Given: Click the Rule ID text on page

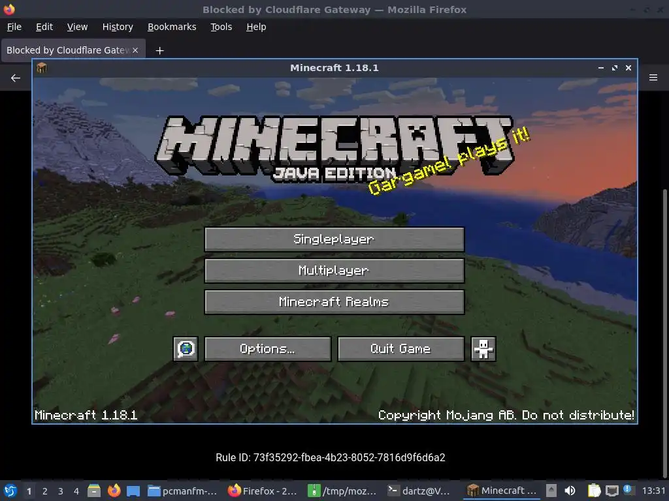Looking at the screenshot, I should 330,457.
